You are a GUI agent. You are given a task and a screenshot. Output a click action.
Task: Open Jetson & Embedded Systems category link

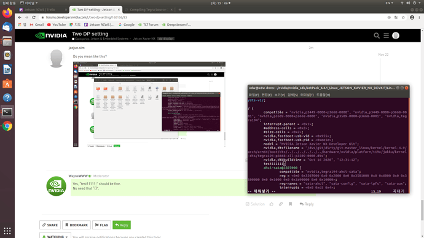(x=109, y=39)
